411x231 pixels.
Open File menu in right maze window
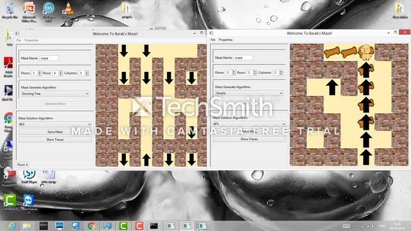point(213,40)
